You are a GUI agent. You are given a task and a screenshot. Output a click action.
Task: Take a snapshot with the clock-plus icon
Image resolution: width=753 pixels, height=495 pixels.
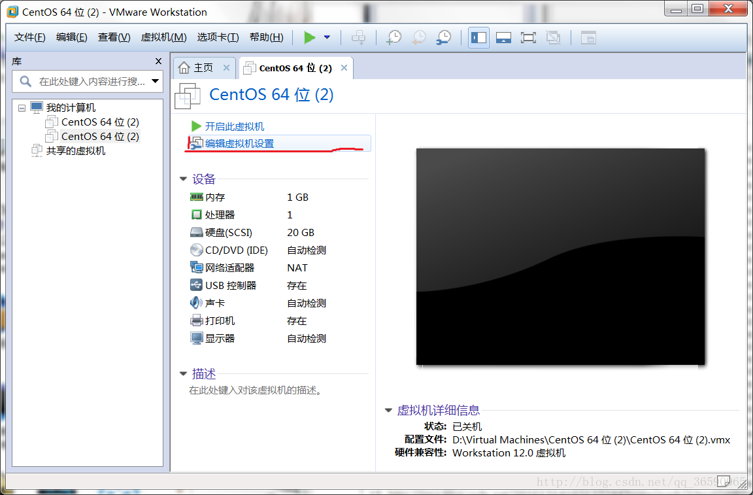coord(394,37)
